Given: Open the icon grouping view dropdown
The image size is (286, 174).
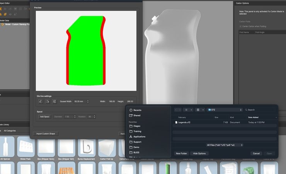Looking at the screenshot, I should (199, 110).
